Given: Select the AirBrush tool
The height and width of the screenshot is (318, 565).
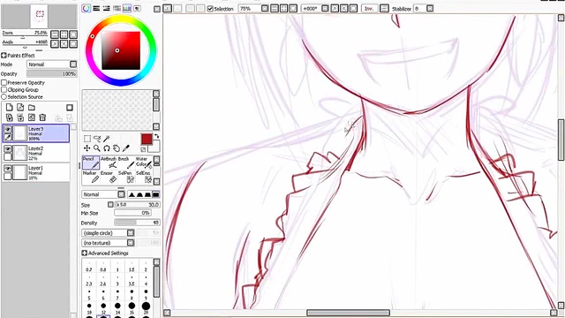Looking at the screenshot, I should pos(109,163).
